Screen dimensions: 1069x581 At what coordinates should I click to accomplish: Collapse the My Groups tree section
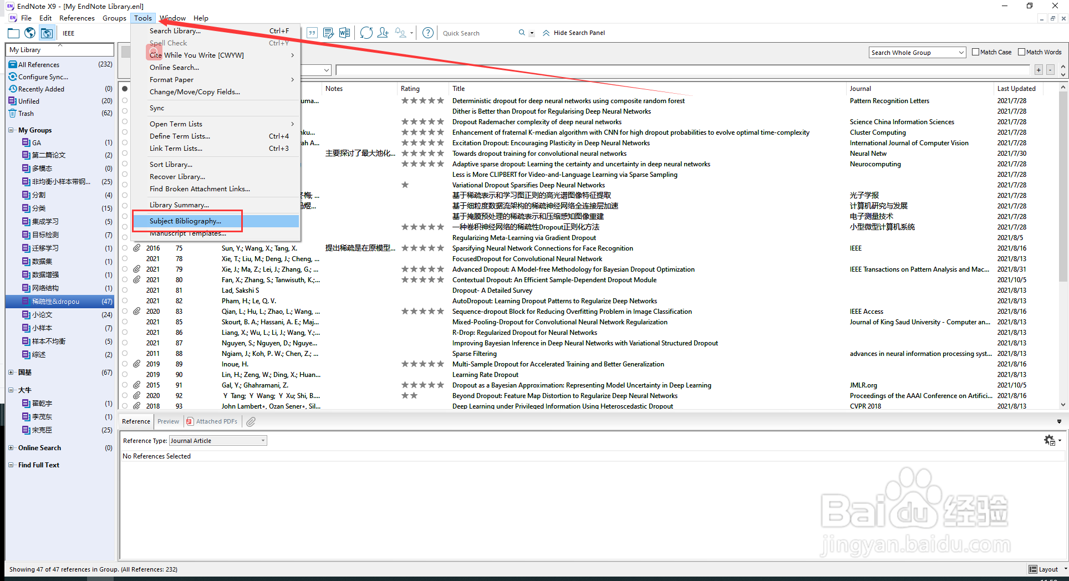(x=11, y=130)
